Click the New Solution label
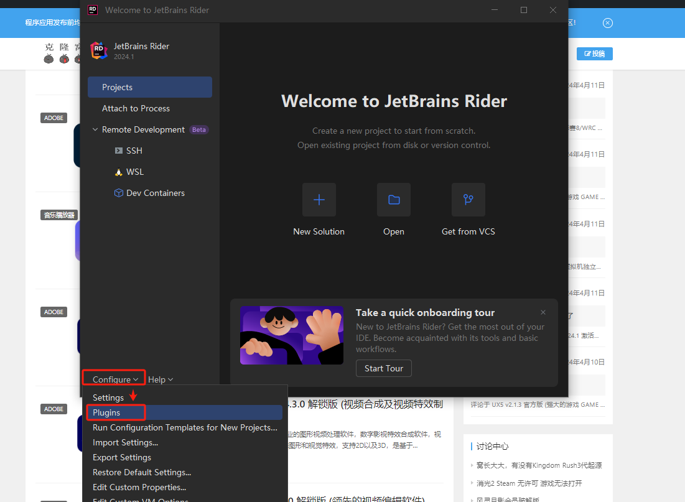 319,231
